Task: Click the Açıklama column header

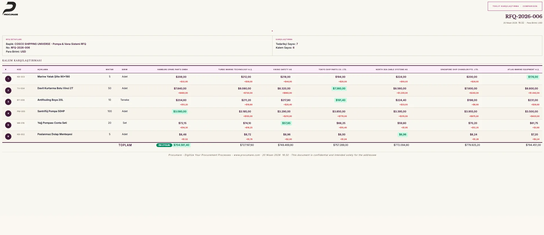Action: [43, 70]
